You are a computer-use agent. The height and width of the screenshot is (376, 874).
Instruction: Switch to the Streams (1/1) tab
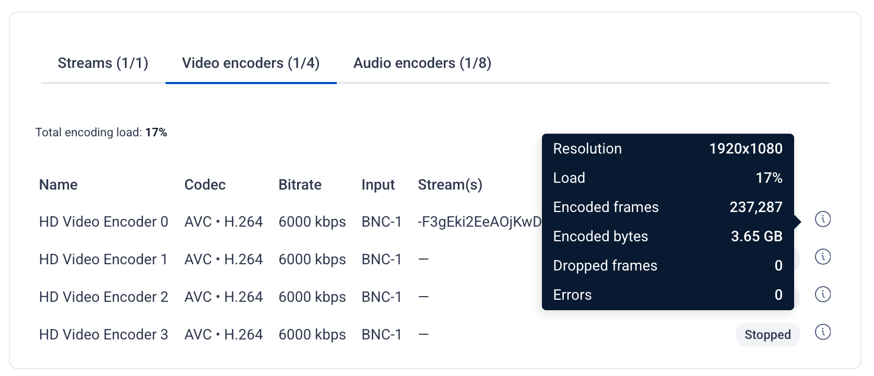(103, 63)
